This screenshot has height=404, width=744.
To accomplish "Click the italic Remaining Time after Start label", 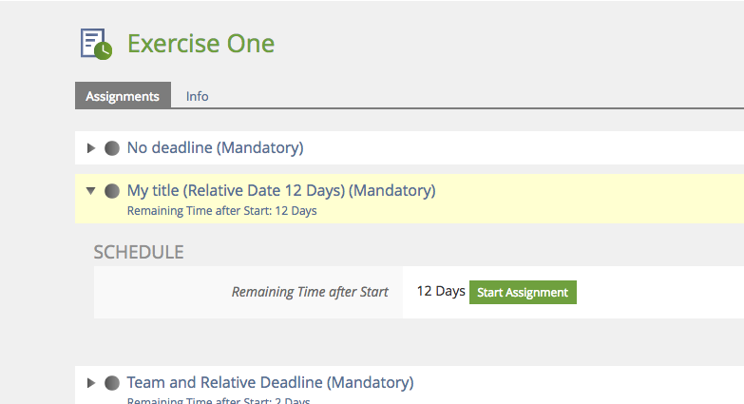I will pyautogui.click(x=310, y=292).
